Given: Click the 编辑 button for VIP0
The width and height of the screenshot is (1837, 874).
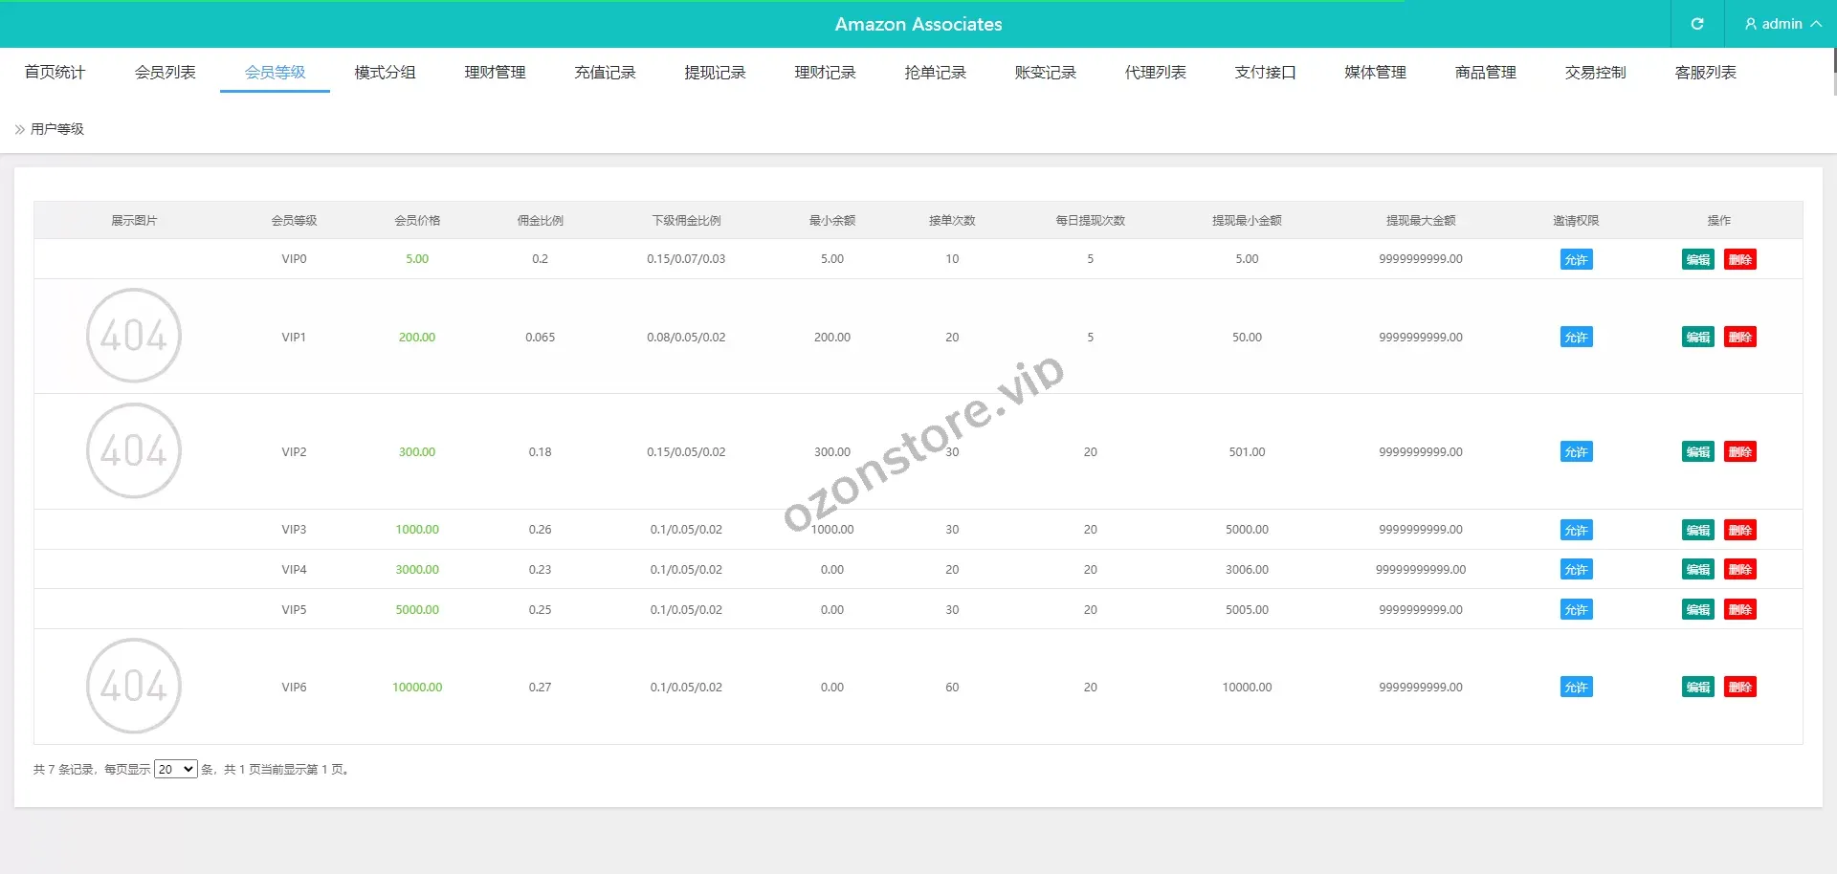Looking at the screenshot, I should pyautogui.click(x=1697, y=259).
